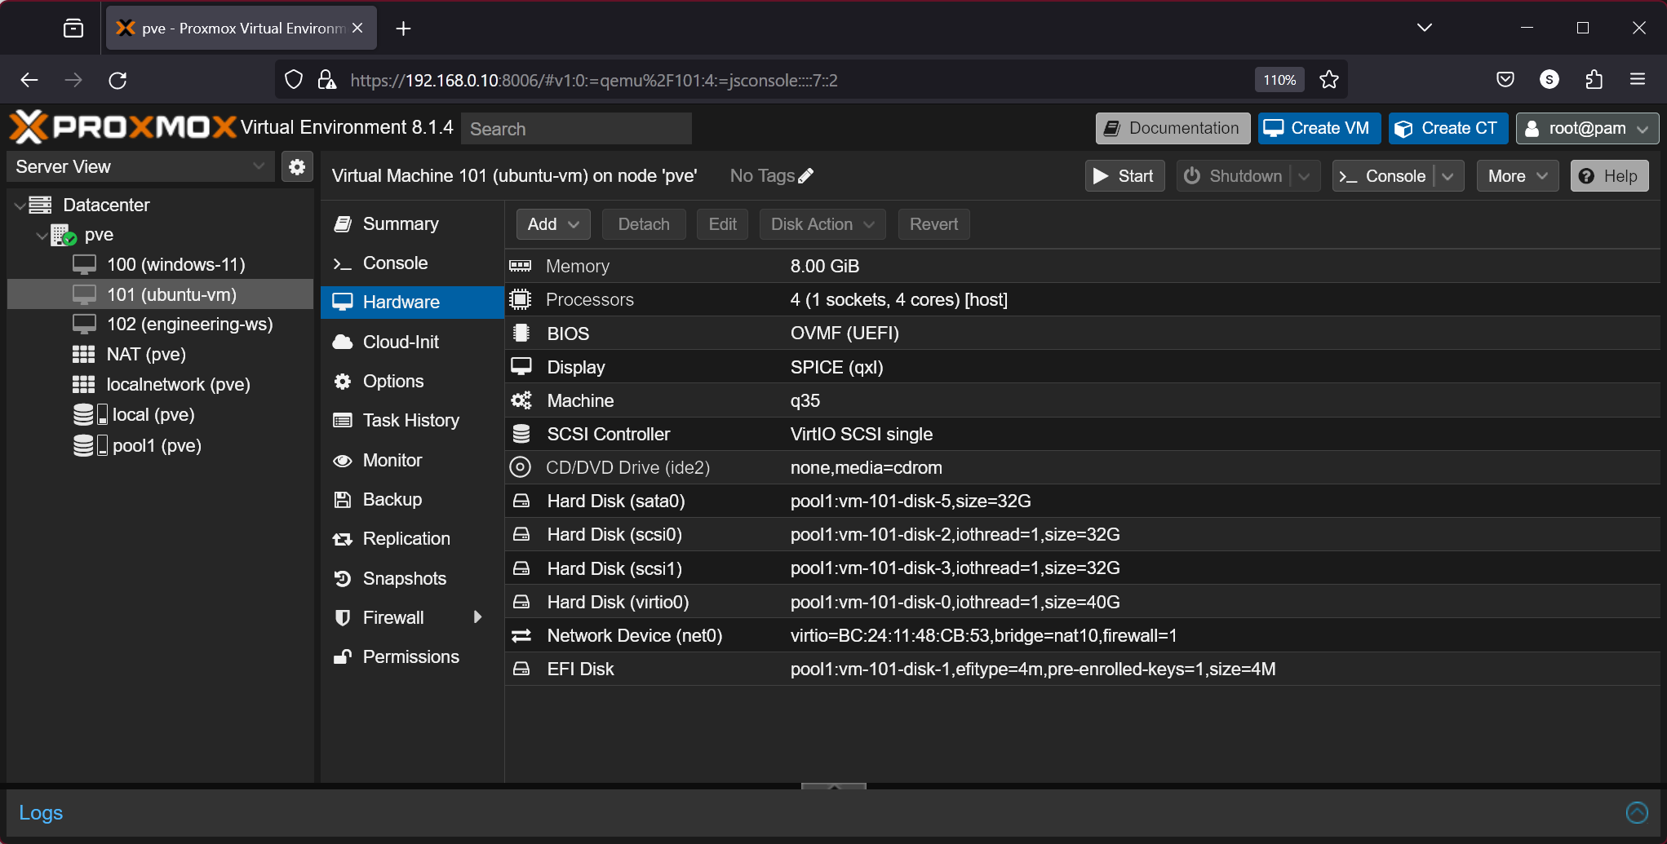This screenshot has height=844, width=1667.
Task: Click the edit tags pencil icon
Action: pyautogui.click(x=805, y=176)
